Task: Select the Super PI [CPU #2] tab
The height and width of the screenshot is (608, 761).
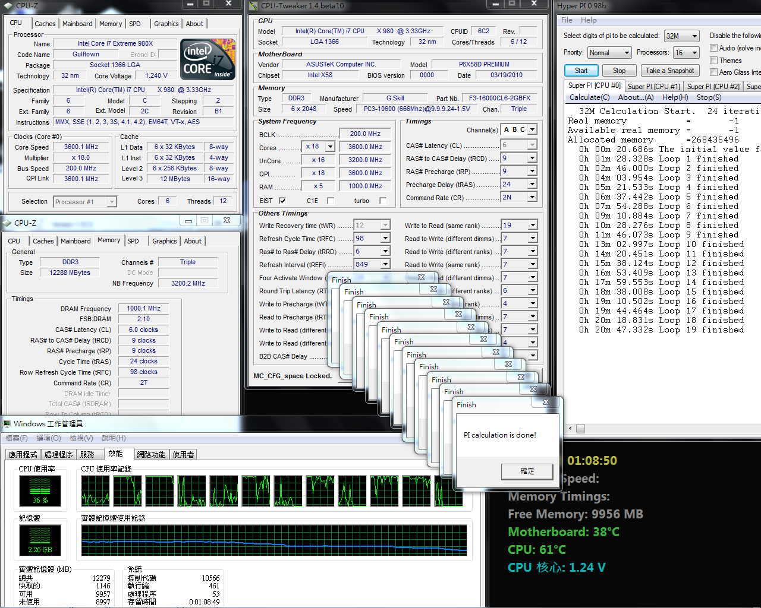Action: click(713, 87)
